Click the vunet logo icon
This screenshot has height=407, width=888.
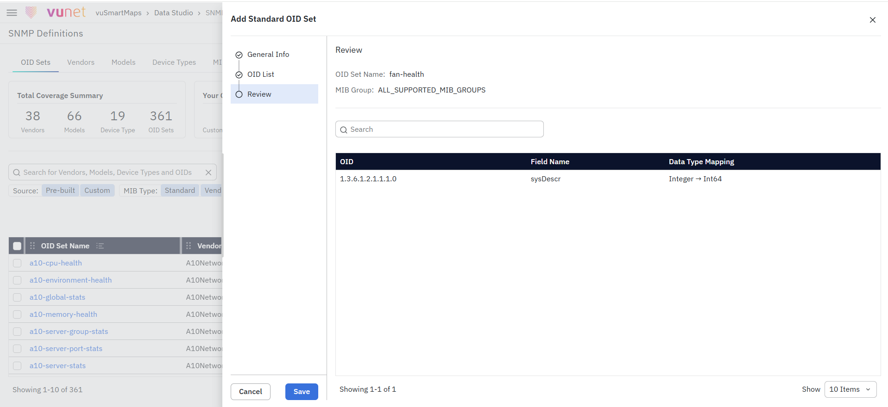31,12
